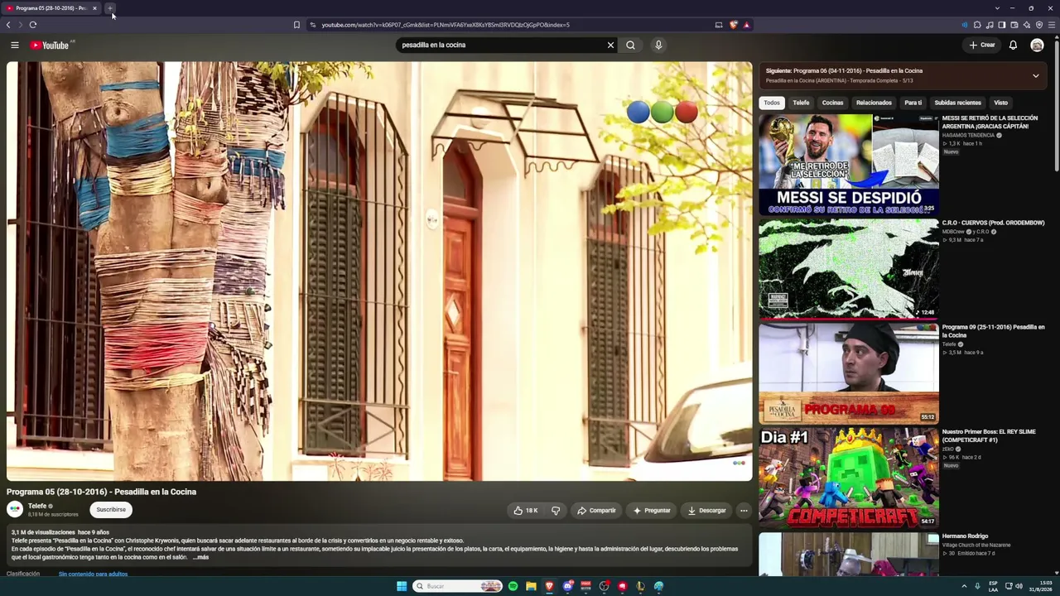
Task: Open "Nuestro Primer Boss: EL REY SLIME" title
Action: coord(989,435)
